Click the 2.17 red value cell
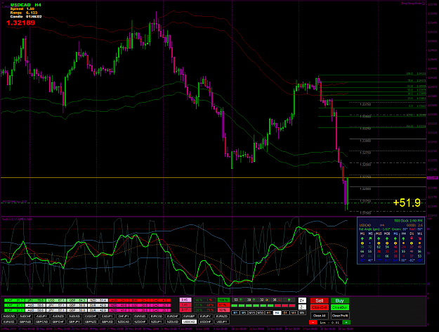The height and width of the screenshot is (332, 439). [185, 310]
